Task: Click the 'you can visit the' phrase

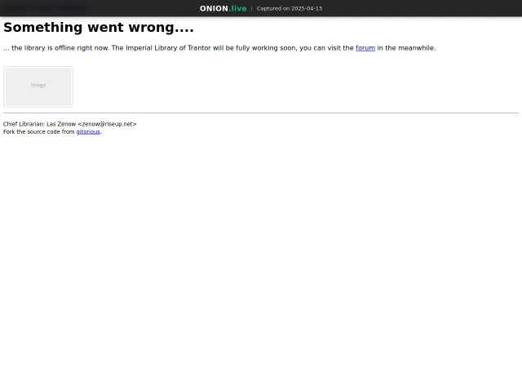Action: click(326, 48)
